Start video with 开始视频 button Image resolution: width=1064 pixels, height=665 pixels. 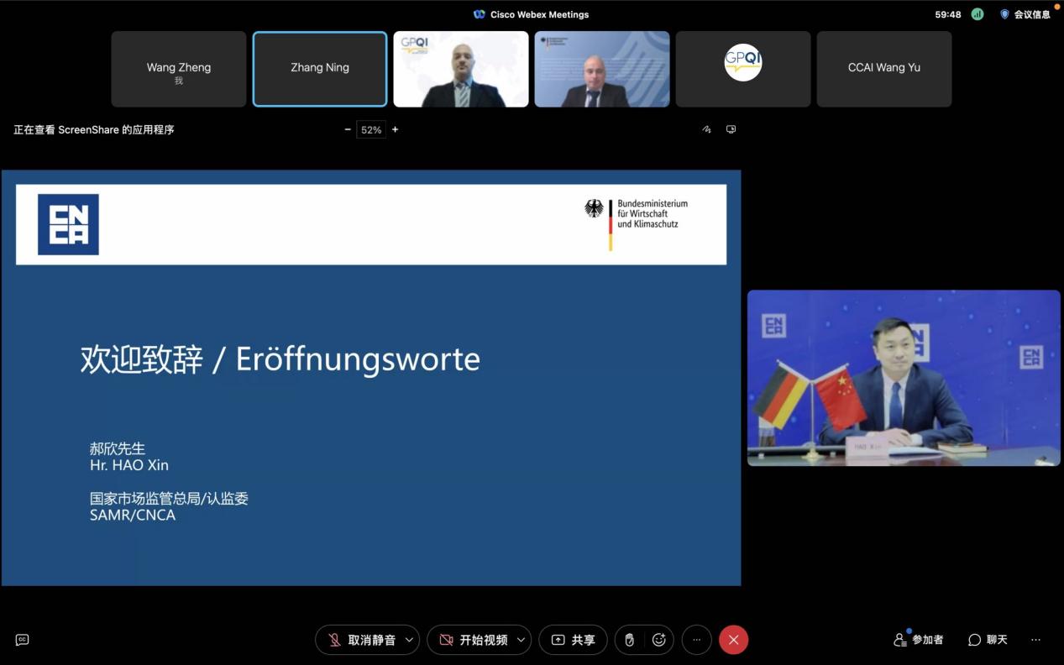click(474, 640)
